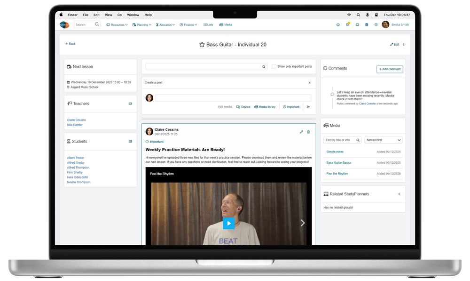Click the Add comment button
Image resolution: width=470 pixels, height=281 pixels.
[x=390, y=69]
